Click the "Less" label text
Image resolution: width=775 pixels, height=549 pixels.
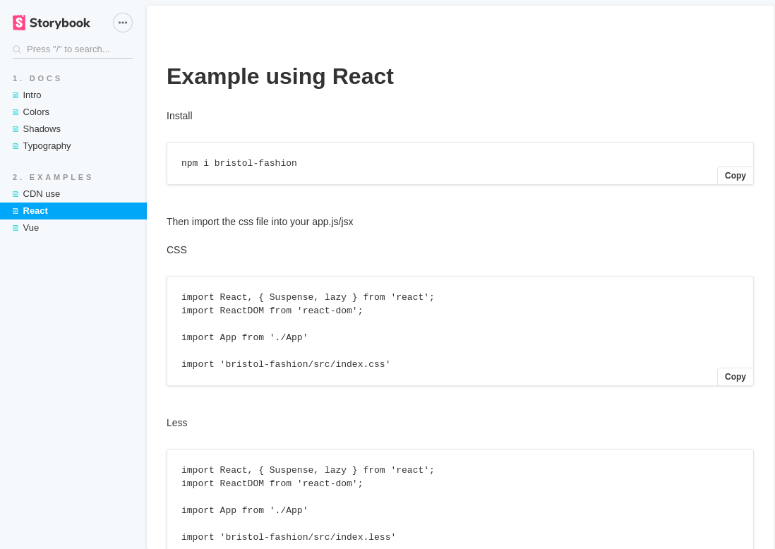177,423
